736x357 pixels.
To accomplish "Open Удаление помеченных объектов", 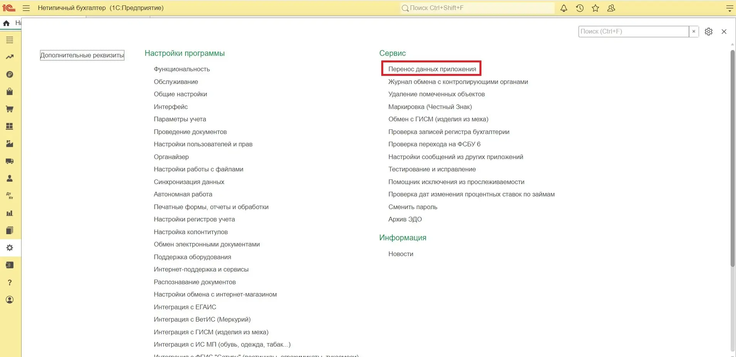I will click(x=436, y=94).
